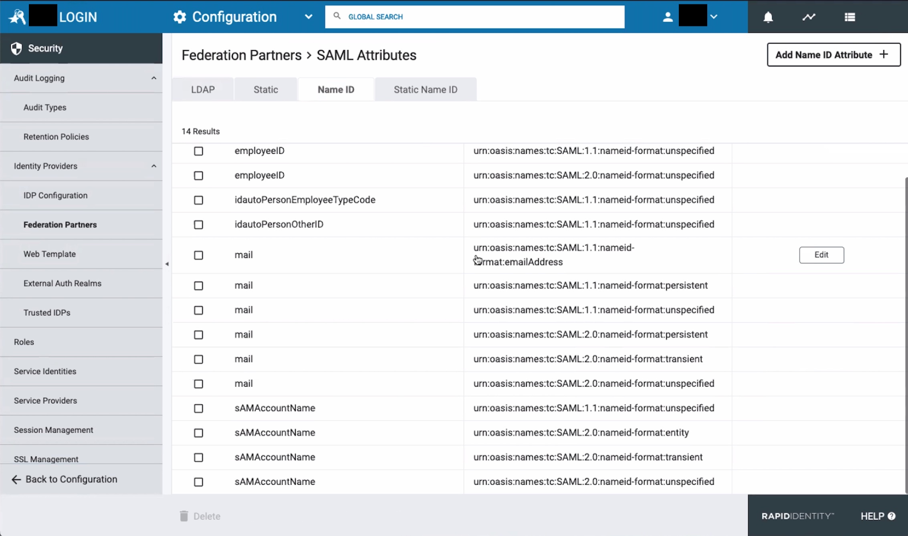Viewport: 908px width, 536px height.
Task: Click the list view icon on top bar
Action: tap(850, 17)
